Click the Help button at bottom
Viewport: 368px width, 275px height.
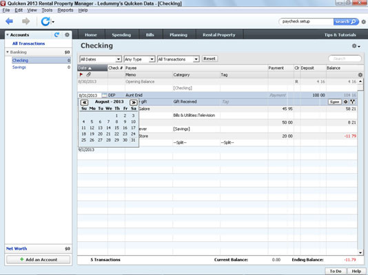coord(356,271)
